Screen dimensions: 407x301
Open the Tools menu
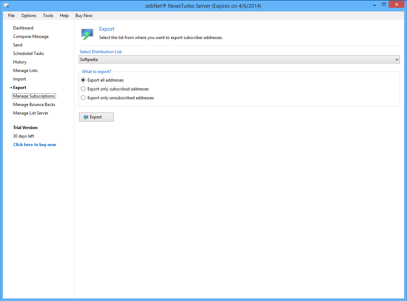(48, 16)
